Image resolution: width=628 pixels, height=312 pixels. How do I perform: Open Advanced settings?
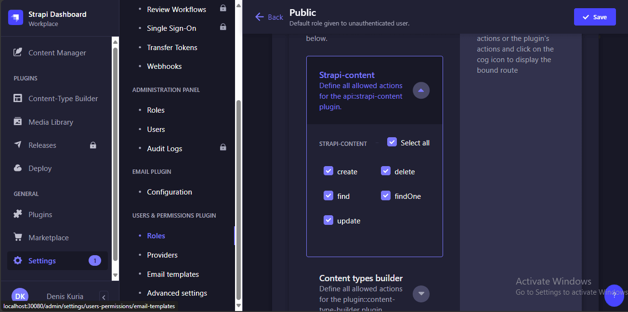pos(177,293)
